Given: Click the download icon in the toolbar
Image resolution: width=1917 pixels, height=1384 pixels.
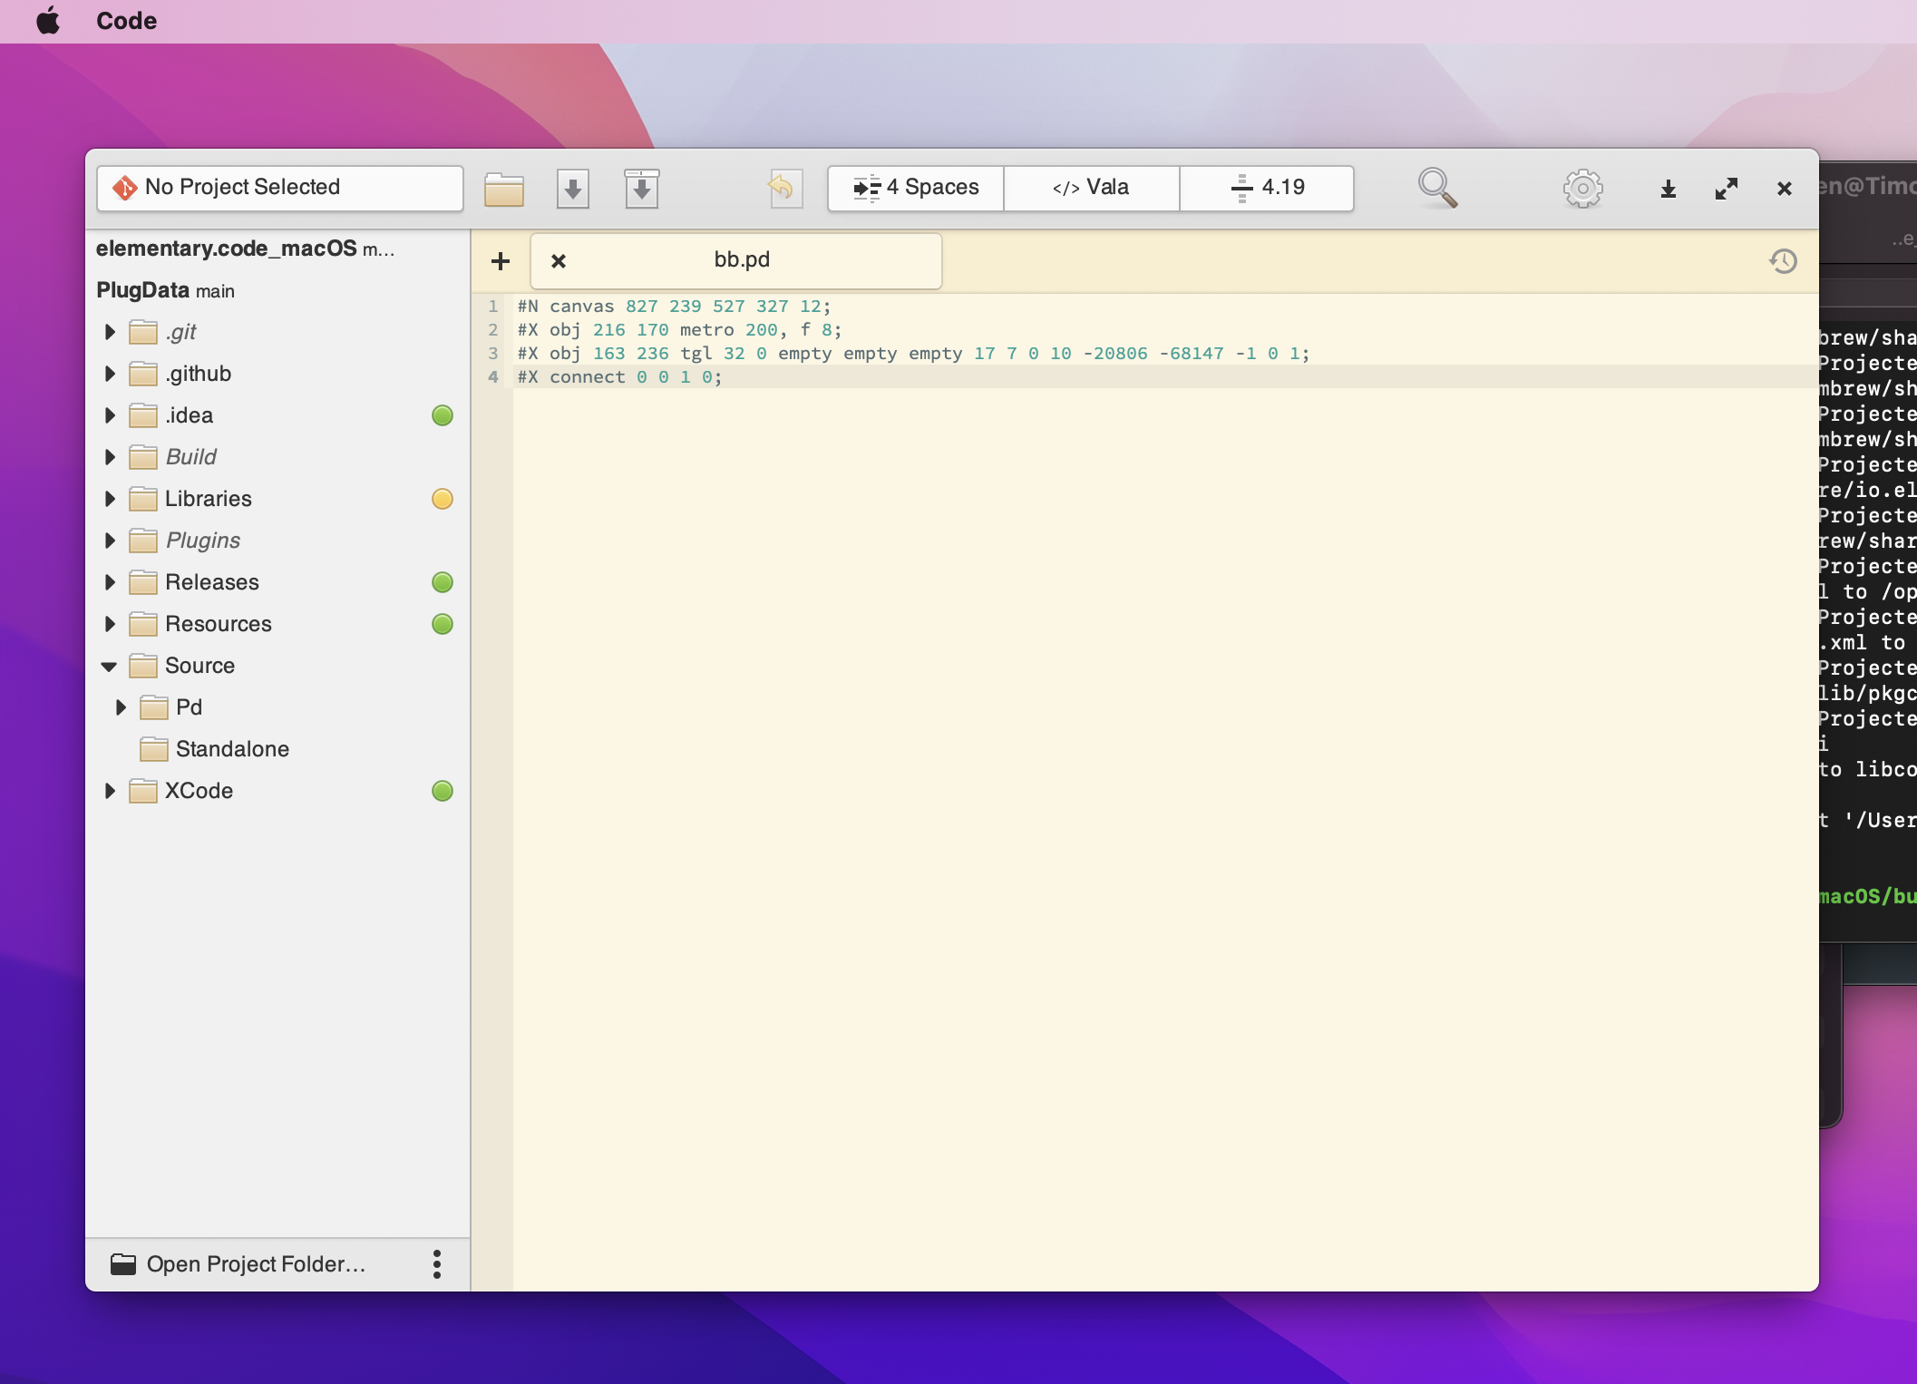Looking at the screenshot, I should coord(1668,188).
